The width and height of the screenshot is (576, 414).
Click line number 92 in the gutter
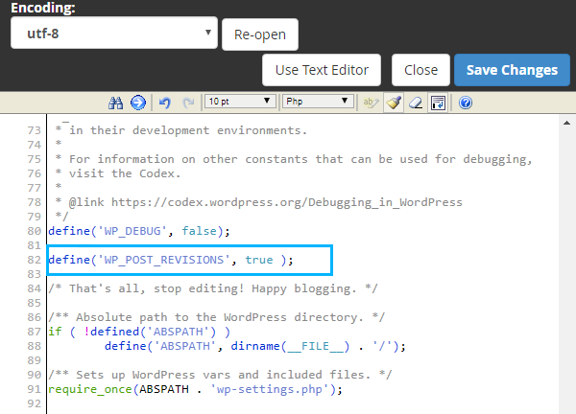pos(35,403)
